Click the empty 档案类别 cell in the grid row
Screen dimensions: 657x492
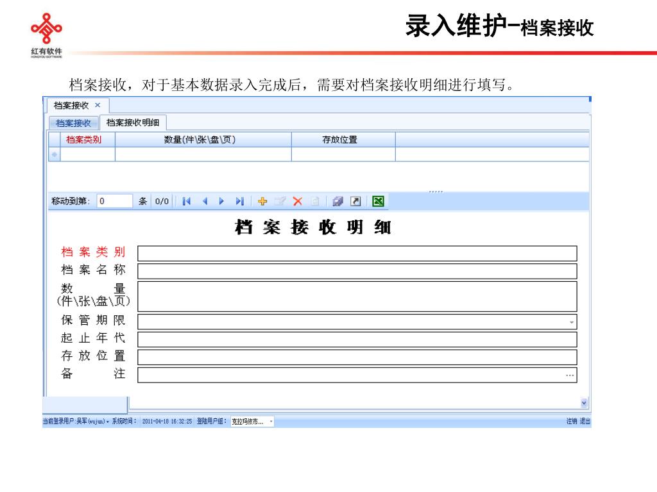click(x=87, y=154)
